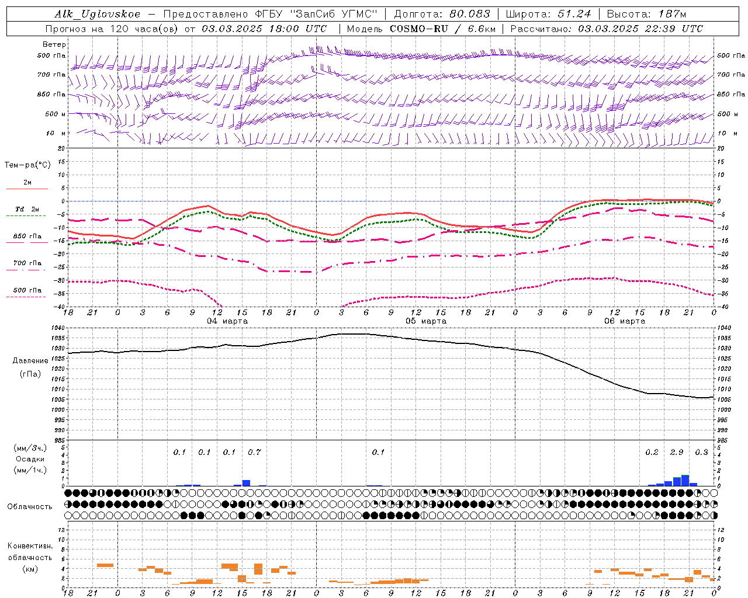Click the 0.2 precipitation total

tap(652, 452)
